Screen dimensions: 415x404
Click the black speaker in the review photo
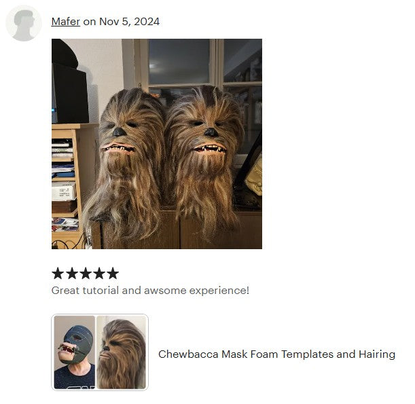click(x=70, y=92)
